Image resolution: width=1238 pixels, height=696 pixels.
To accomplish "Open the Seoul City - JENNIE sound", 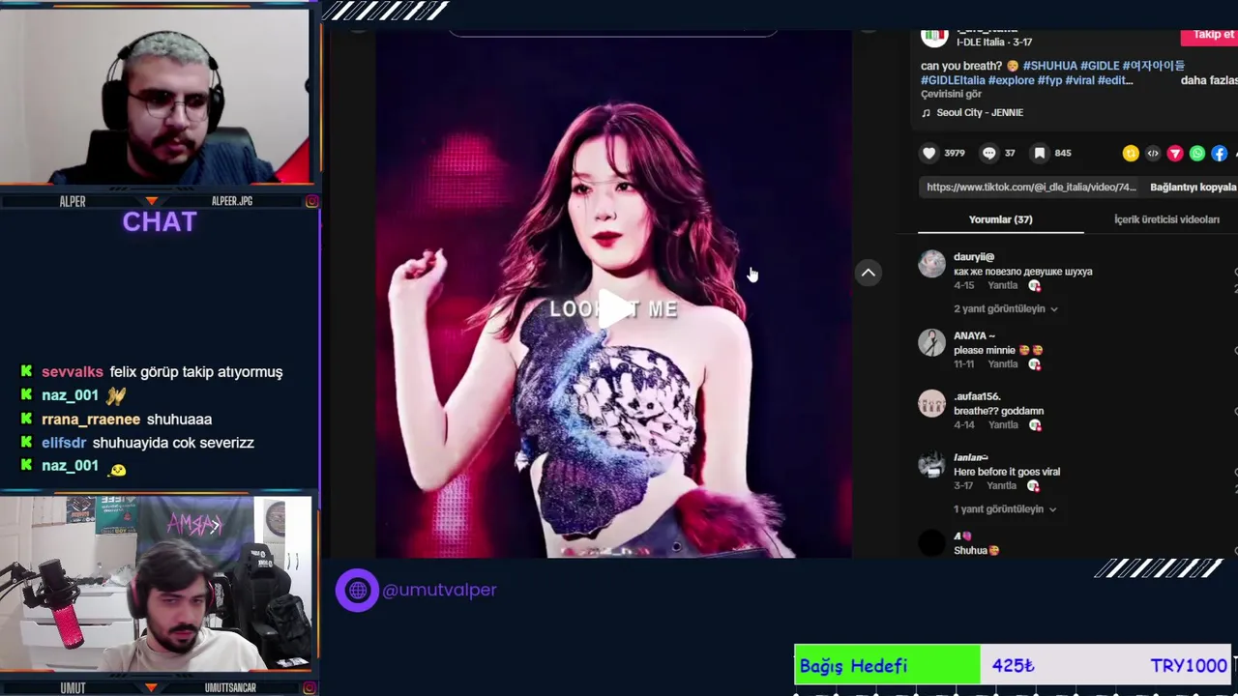I will (979, 112).
